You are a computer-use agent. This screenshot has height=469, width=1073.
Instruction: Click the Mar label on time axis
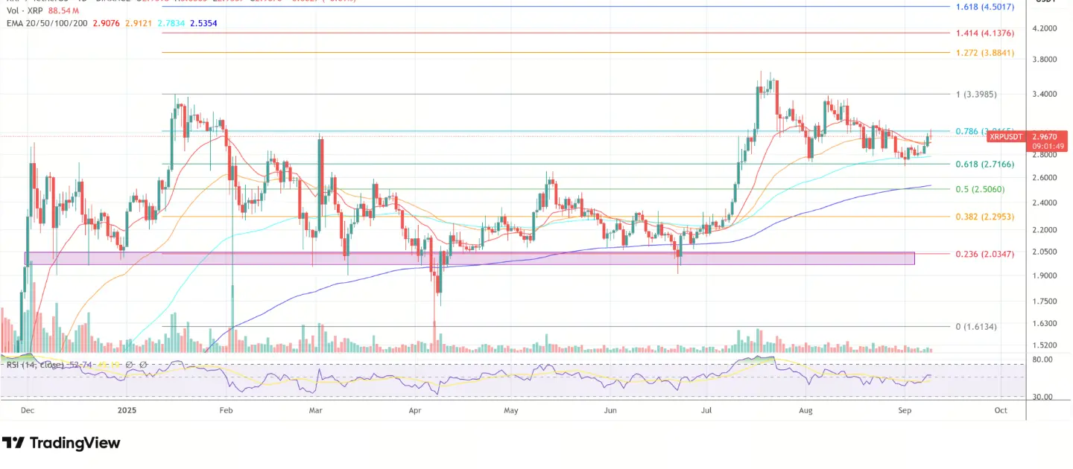[x=316, y=410]
